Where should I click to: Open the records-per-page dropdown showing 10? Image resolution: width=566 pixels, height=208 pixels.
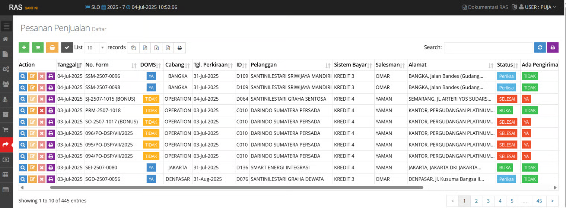coord(96,48)
